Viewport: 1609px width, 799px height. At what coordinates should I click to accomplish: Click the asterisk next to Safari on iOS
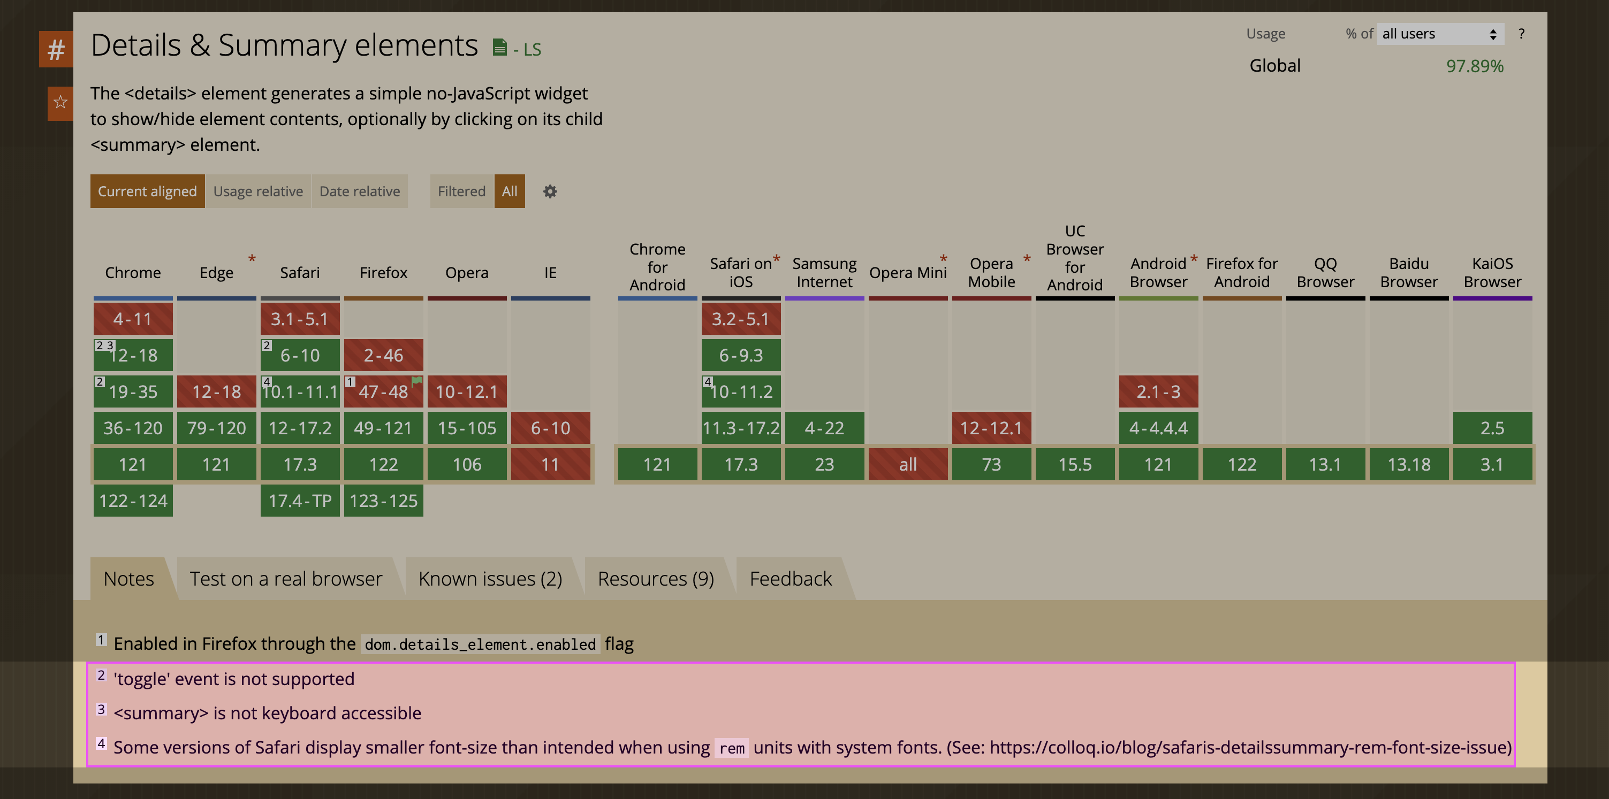click(776, 258)
